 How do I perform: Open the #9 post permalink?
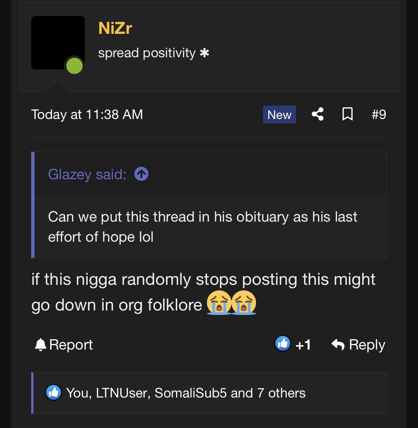click(x=379, y=114)
